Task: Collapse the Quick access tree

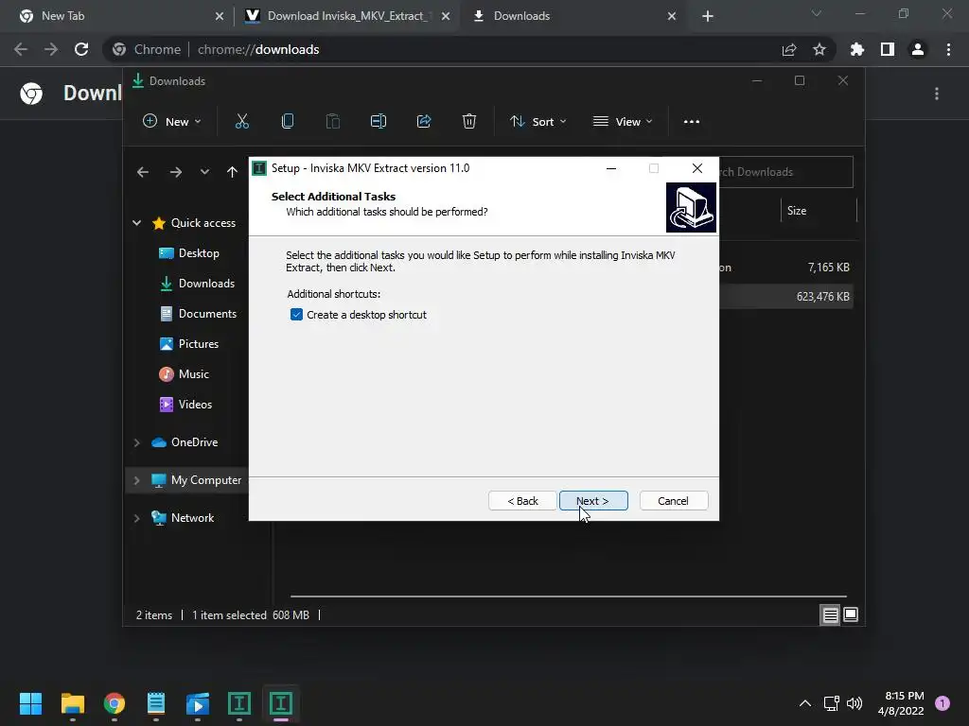Action: (x=136, y=223)
